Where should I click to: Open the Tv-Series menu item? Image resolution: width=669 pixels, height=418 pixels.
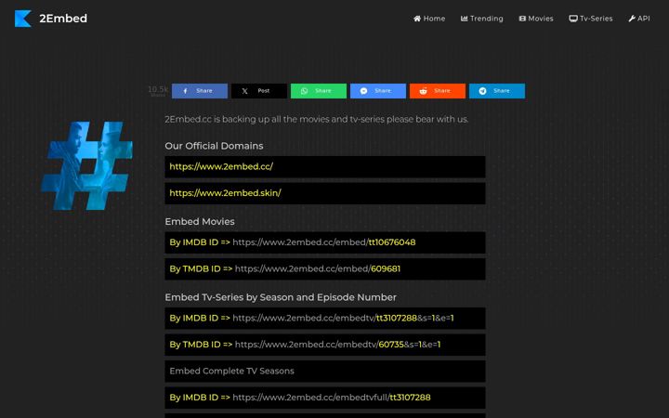(x=591, y=19)
